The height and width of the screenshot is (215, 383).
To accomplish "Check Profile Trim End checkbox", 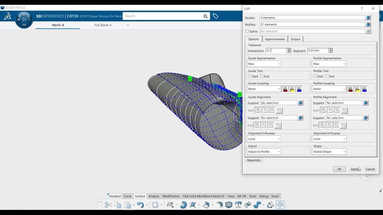I will (x=327, y=76).
